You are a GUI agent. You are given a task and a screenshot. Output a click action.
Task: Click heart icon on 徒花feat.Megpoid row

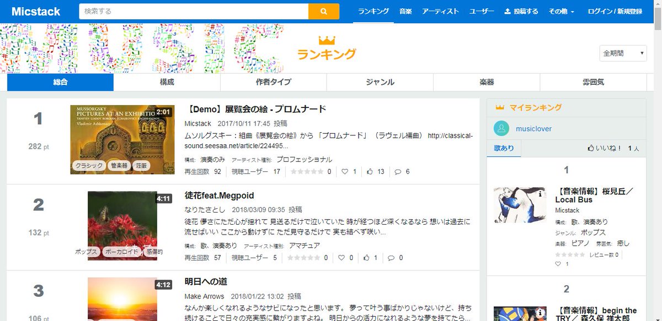[341, 258]
